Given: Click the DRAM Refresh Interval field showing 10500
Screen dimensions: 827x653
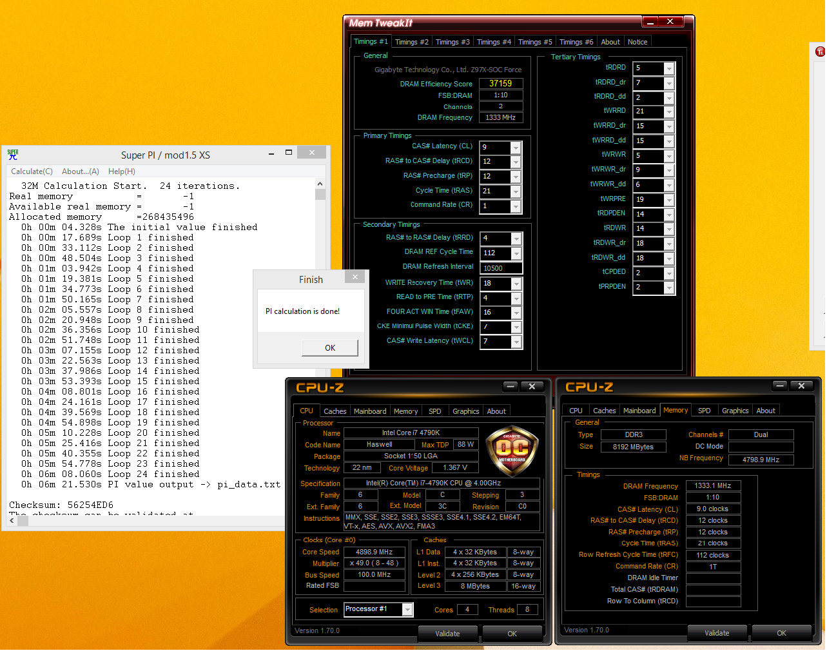Looking at the screenshot, I should pyautogui.click(x=501, y=268).
